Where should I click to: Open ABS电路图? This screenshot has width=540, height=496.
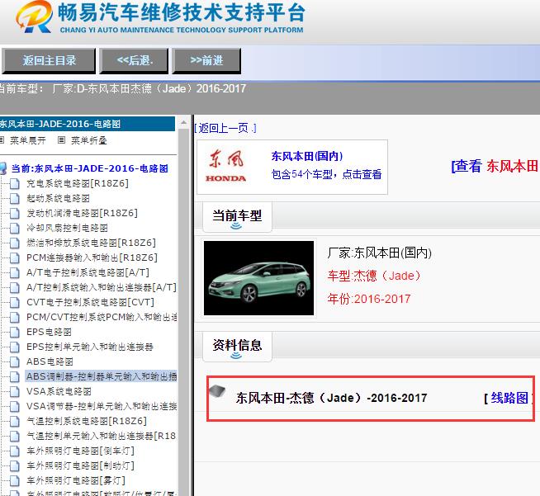click(50, 361)
